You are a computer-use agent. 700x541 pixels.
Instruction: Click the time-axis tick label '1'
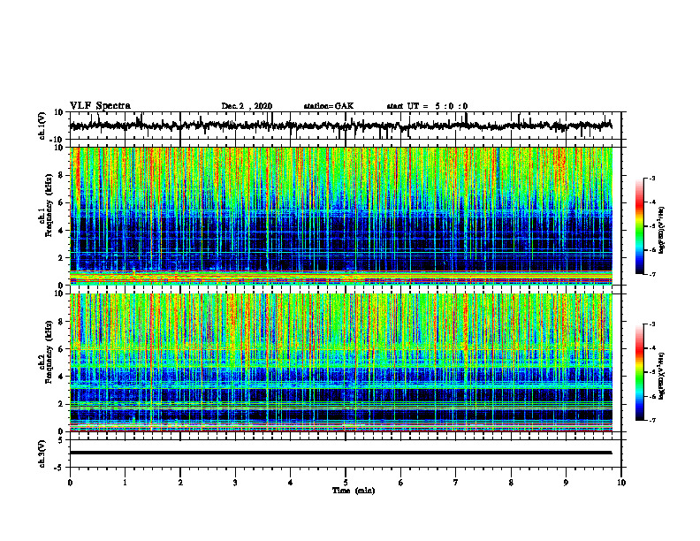click(x=125, y=483)
